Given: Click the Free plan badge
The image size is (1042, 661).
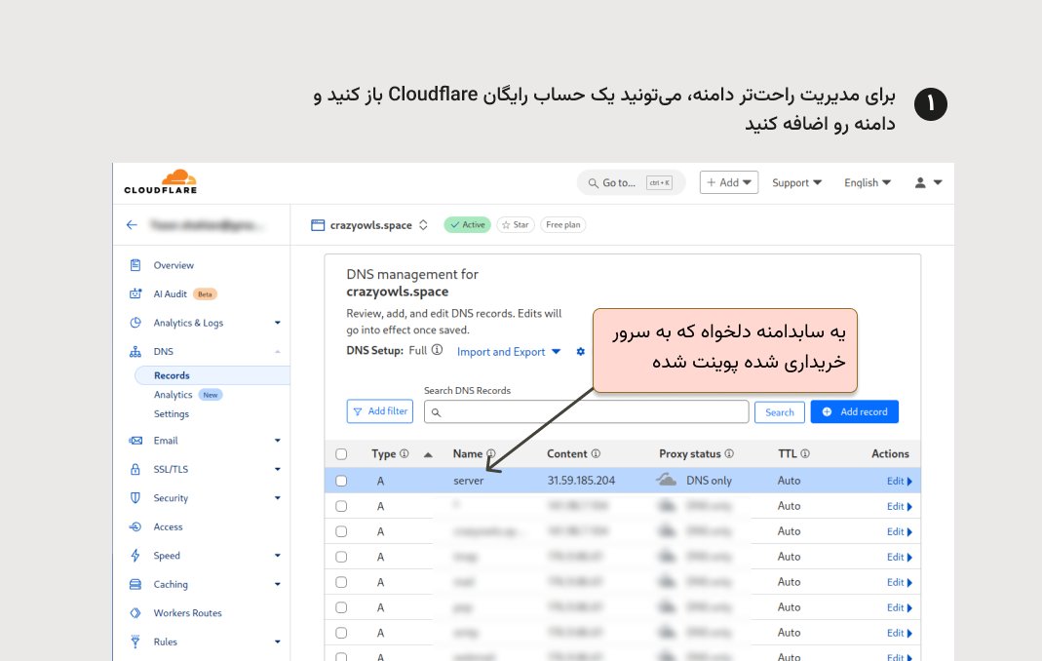Looking at the screenshot, I should (x=562, y=225).
